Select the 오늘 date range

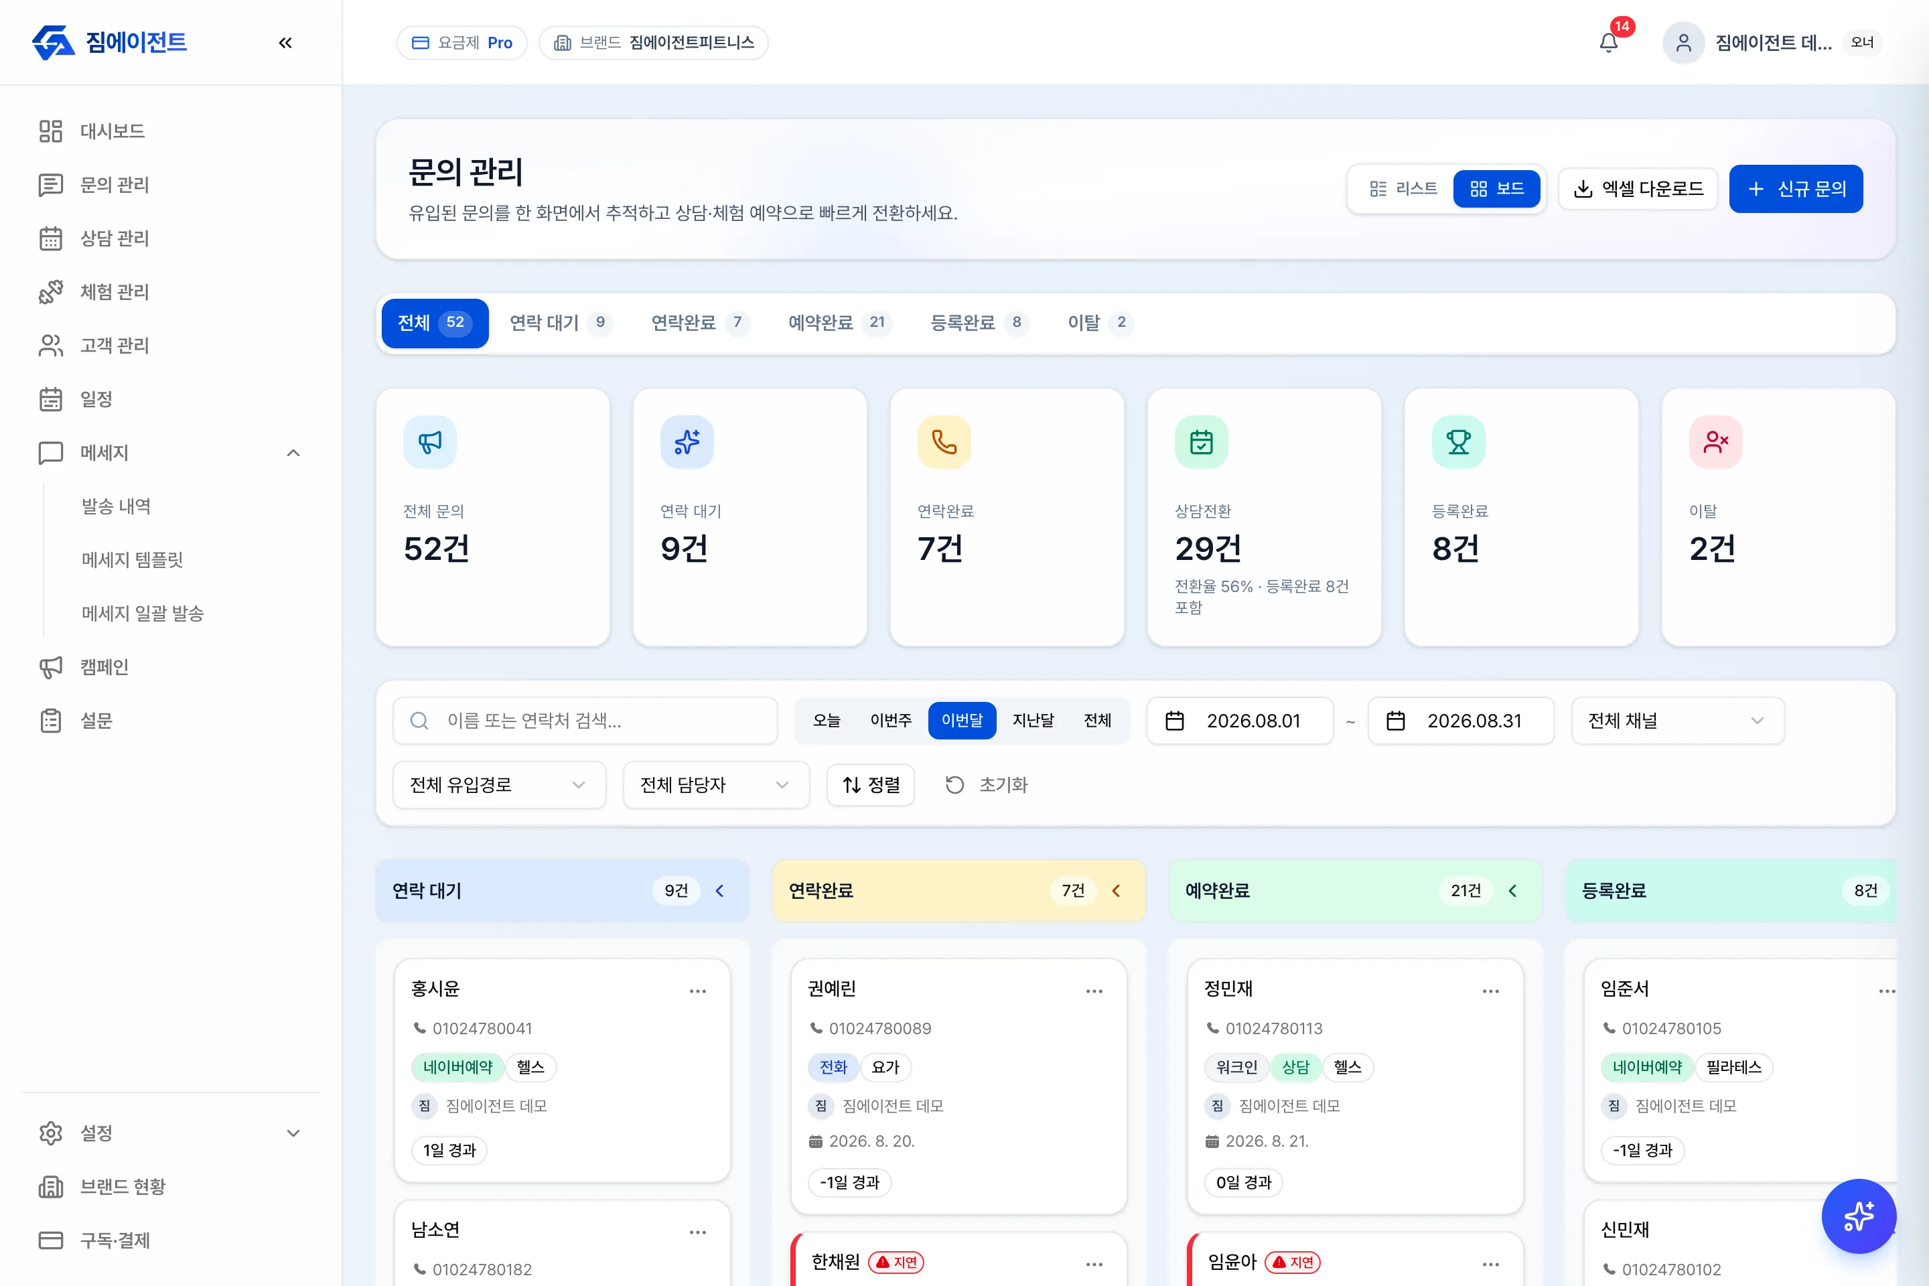coord(827,720)
